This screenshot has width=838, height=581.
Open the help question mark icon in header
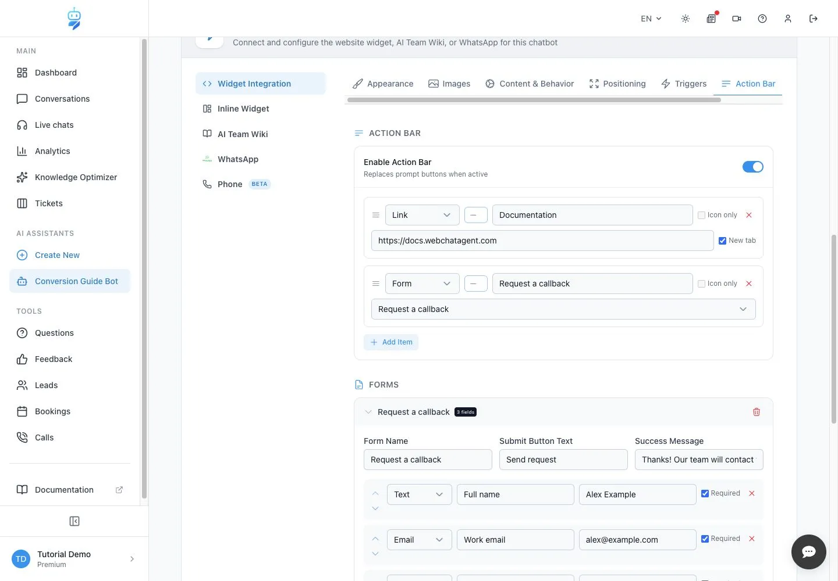click(762, 19)
